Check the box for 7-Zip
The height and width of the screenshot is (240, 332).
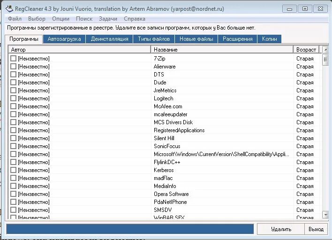13,59
